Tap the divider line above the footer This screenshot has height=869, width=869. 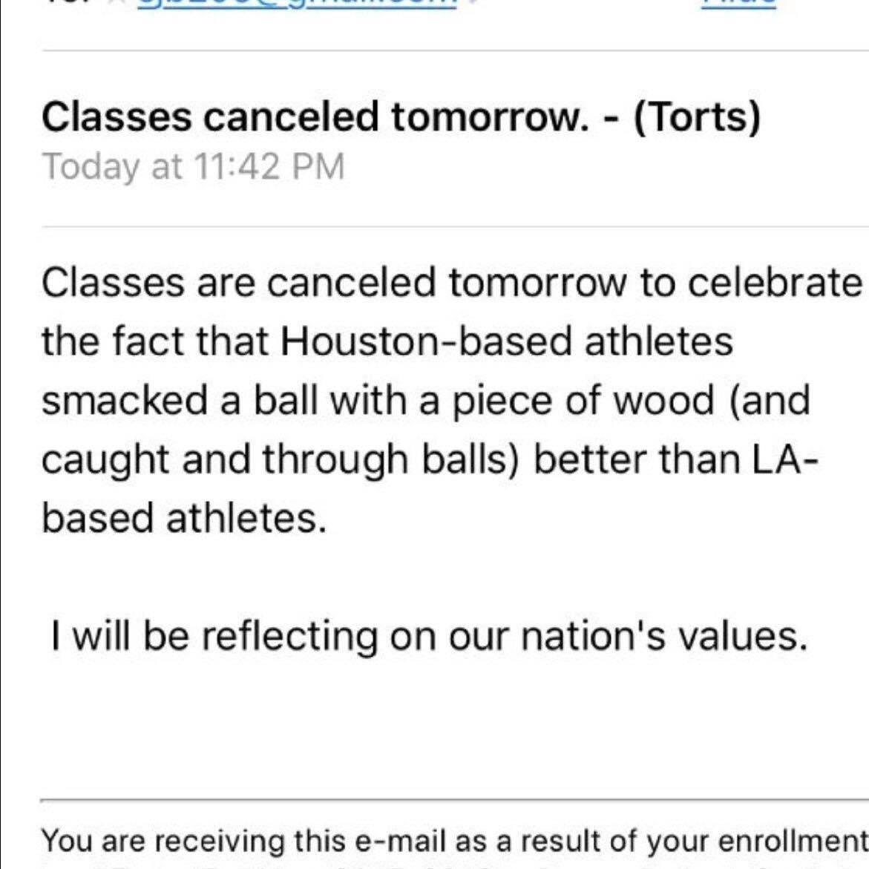(455, 800)
